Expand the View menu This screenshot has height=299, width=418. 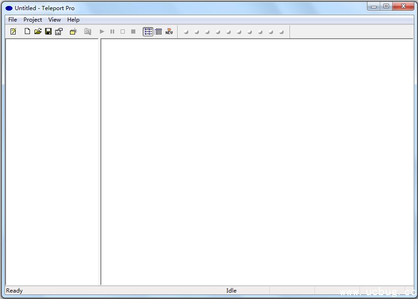pyautogui.click(x=54, y=20)
